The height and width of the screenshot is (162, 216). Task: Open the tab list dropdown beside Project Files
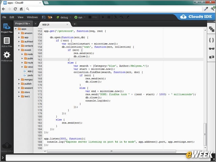pos(35,24)
